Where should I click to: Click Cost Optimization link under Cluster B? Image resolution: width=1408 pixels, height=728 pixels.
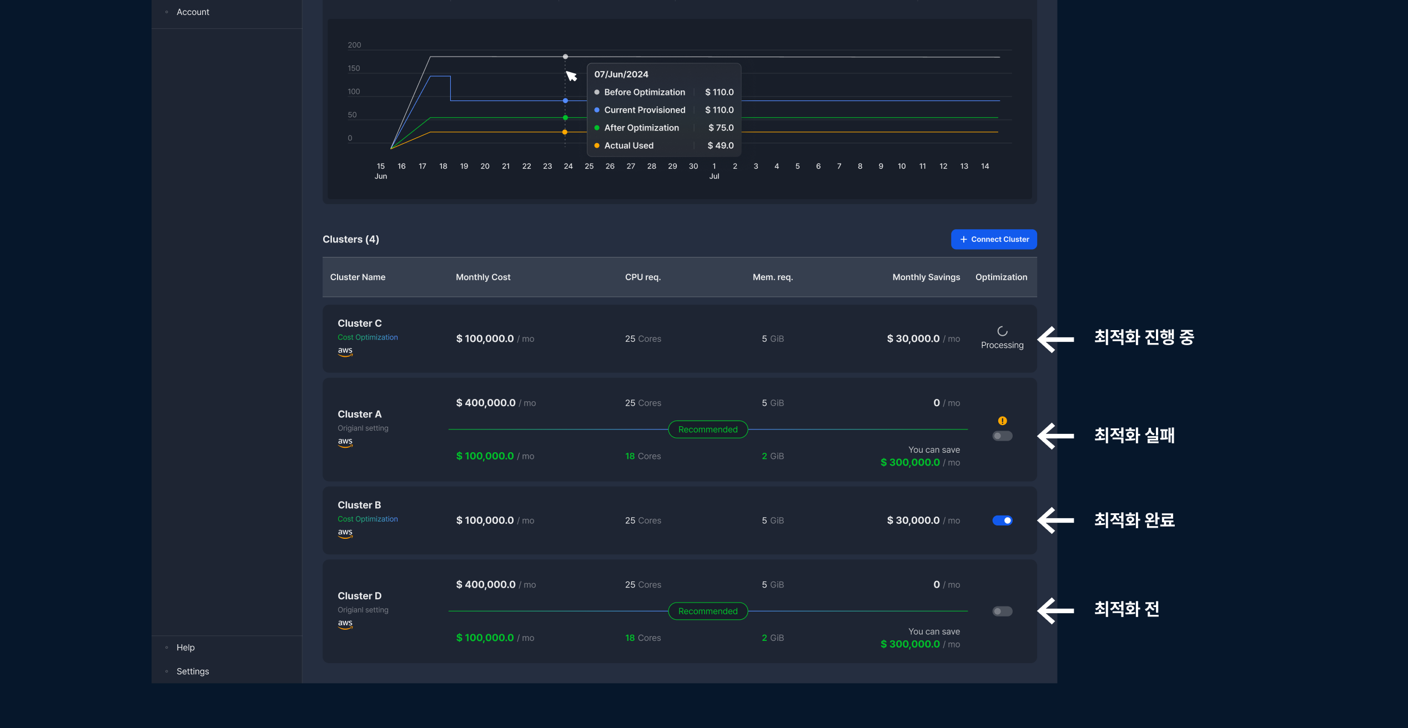[368, 519]
